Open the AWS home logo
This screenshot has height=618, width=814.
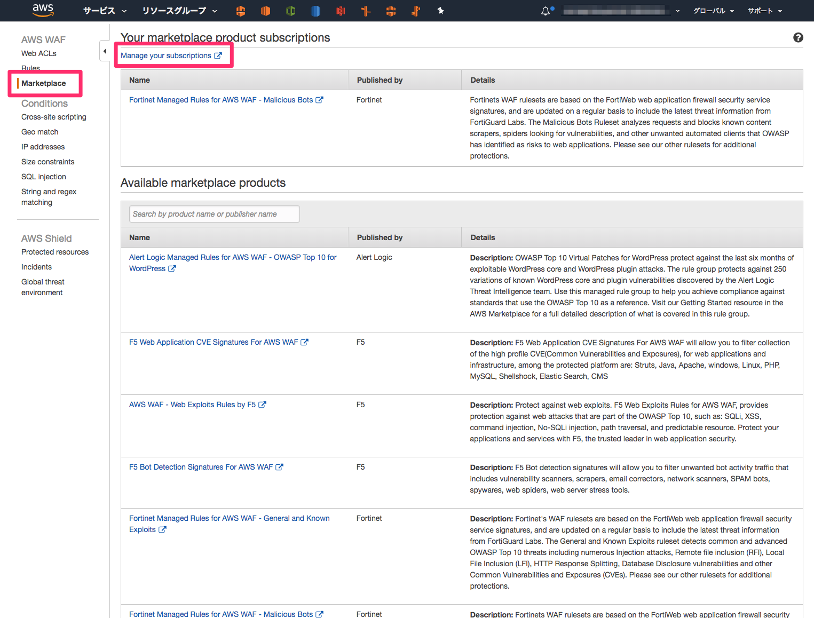click(x=43, y=11)
